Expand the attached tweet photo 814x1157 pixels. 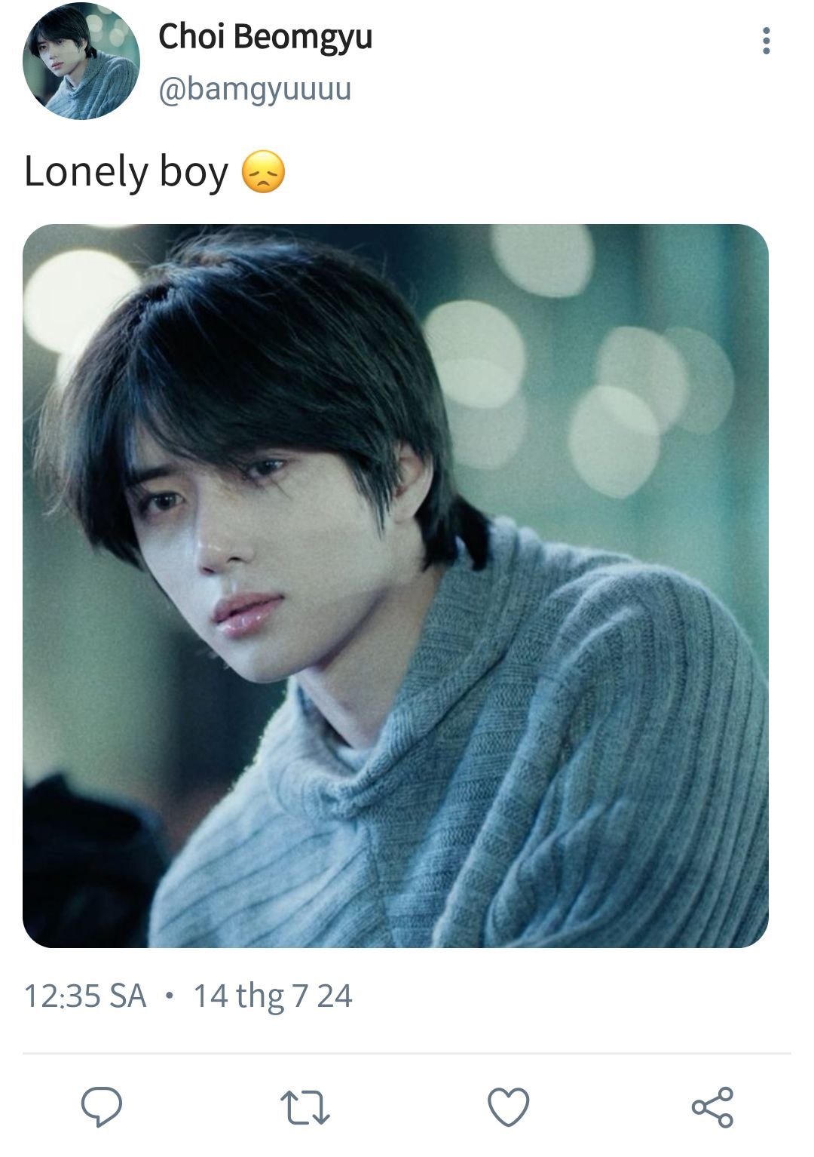[x=396, y=585]
